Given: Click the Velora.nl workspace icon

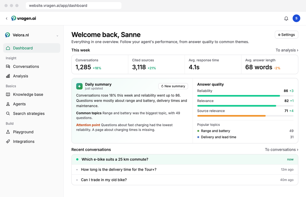Looking at the screenshot, I should tap(8, 35).
